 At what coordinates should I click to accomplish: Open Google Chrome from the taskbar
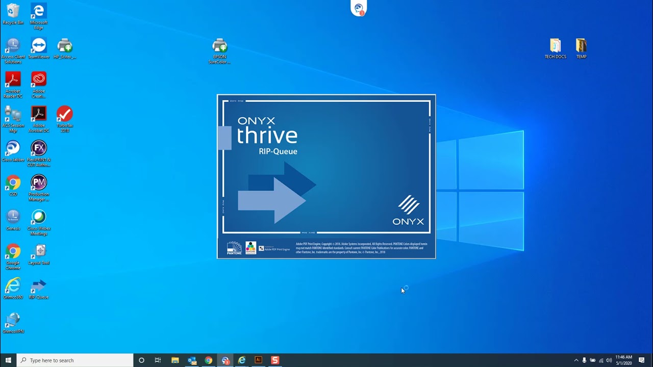[x=209, y=360]
